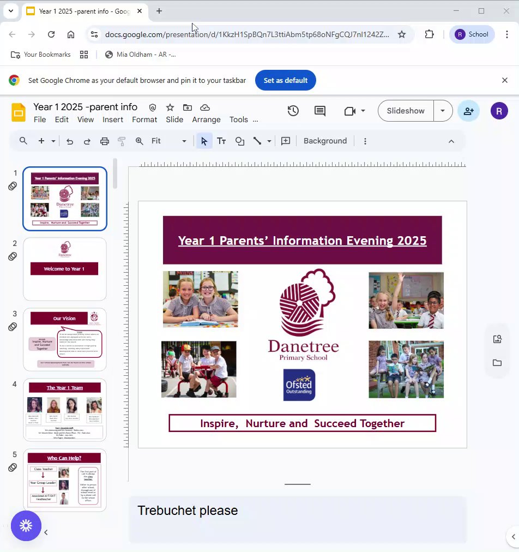Click Set as default Chrome button
This screenshot has height=552, width=519.
[x=285, y=80]
